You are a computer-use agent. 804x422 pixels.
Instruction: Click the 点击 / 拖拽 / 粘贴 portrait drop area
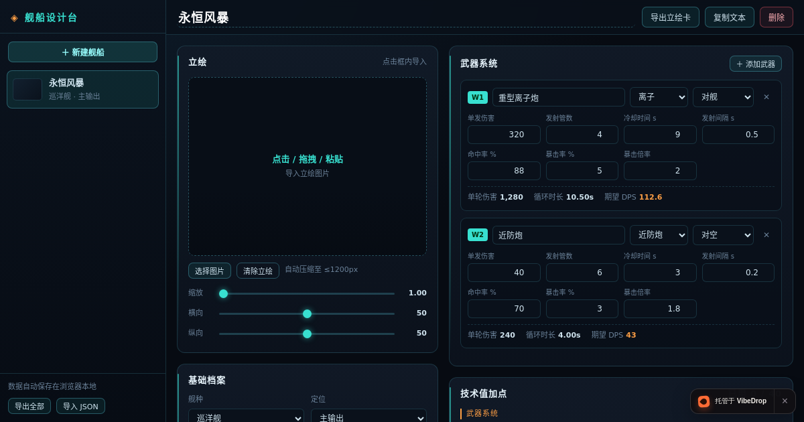coord(308,166)
